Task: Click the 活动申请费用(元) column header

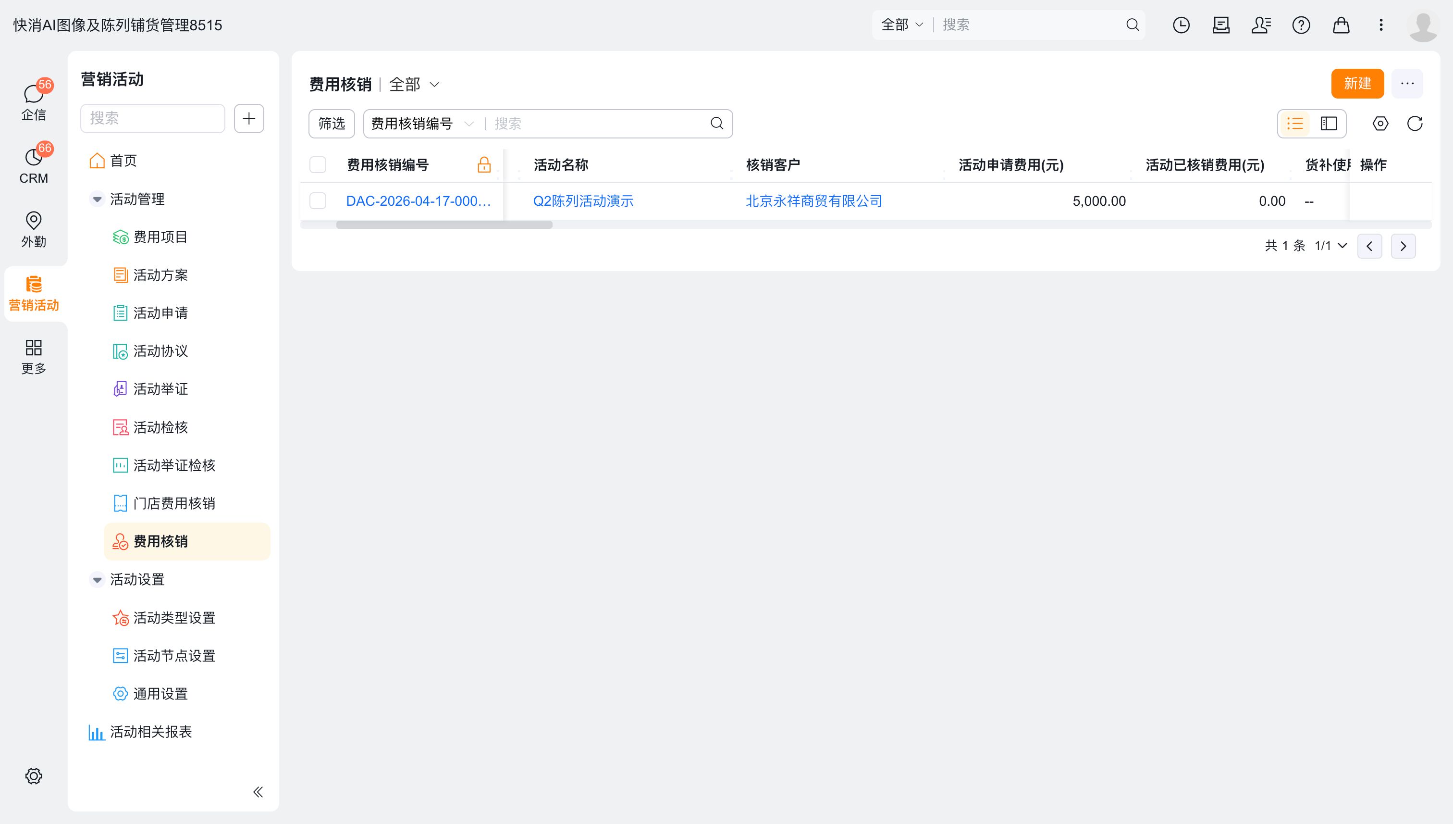Action: pyautogui.click(x=1011, y=165)
